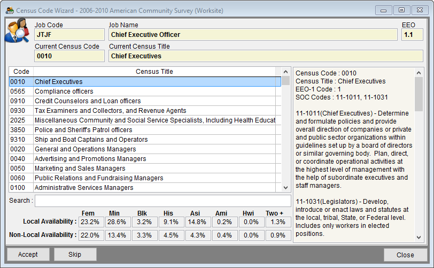
Task: Click the Census Code Wizard title bar icon
Action: [x=10, y=11]
